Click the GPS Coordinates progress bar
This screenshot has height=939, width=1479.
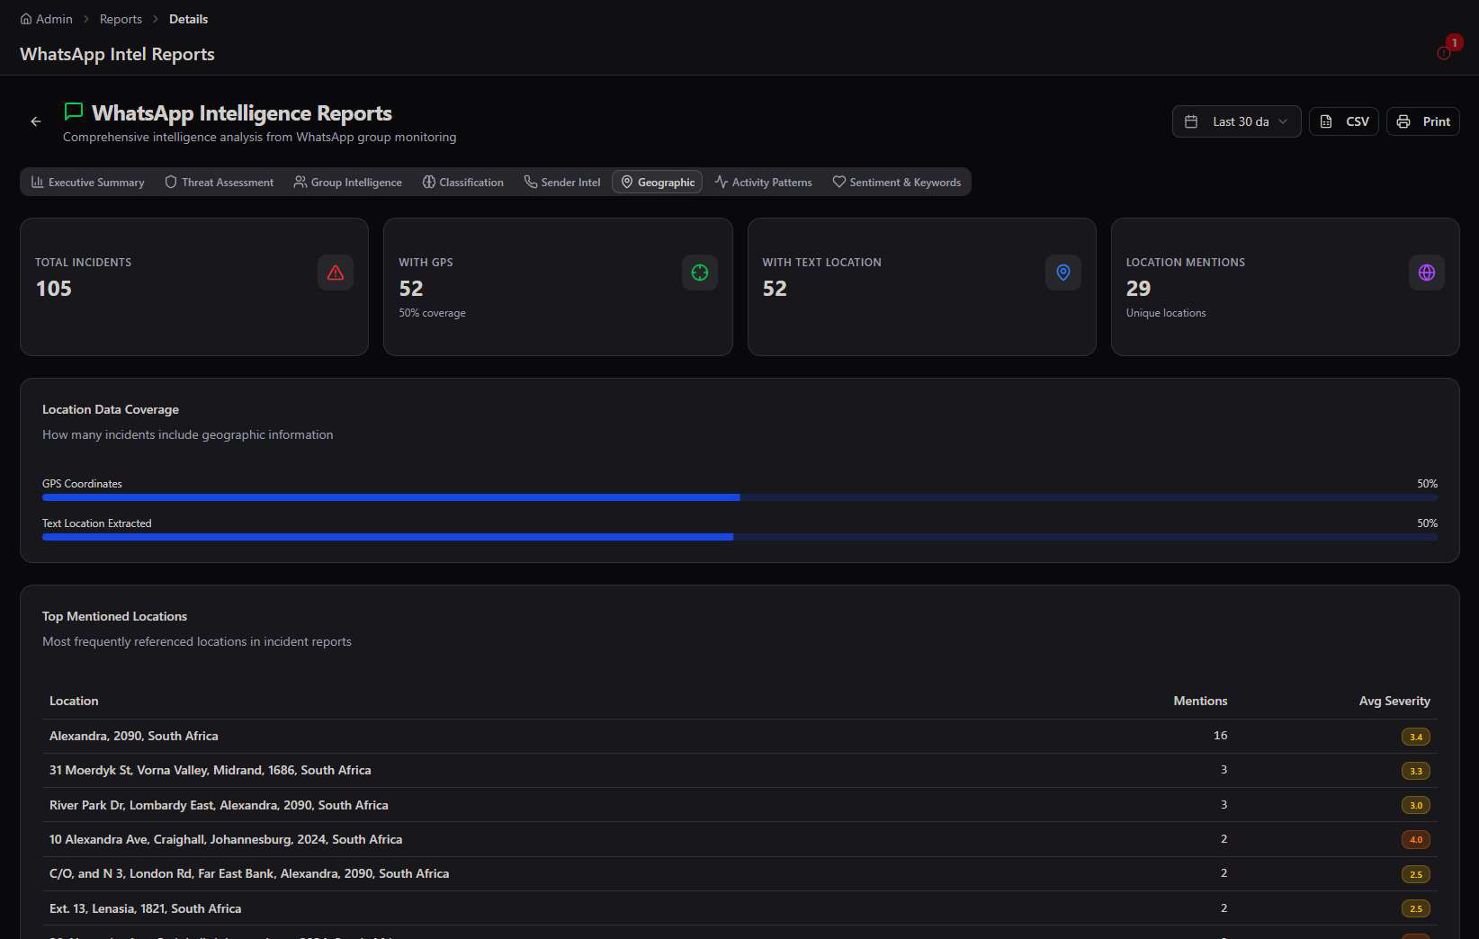[739, 497]
